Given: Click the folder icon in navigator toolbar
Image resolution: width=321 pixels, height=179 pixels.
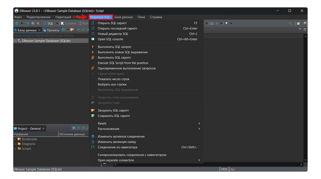Looking at the screenshot, I should point(72,30).
